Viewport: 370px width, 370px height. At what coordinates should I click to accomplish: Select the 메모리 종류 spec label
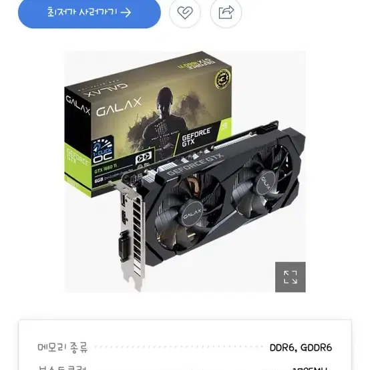[x=63, y=347]
